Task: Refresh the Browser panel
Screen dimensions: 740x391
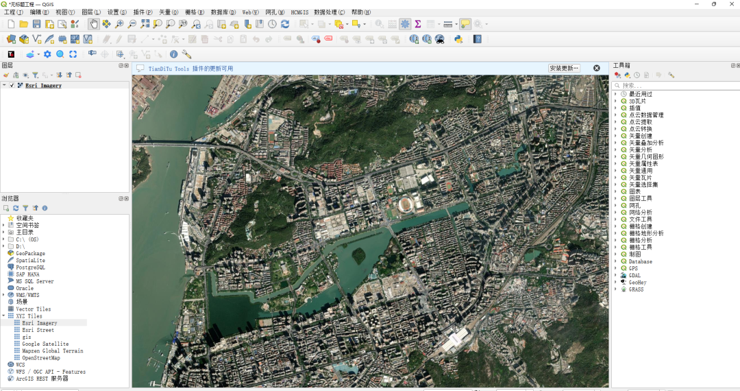Action: [x=15, y=208]
